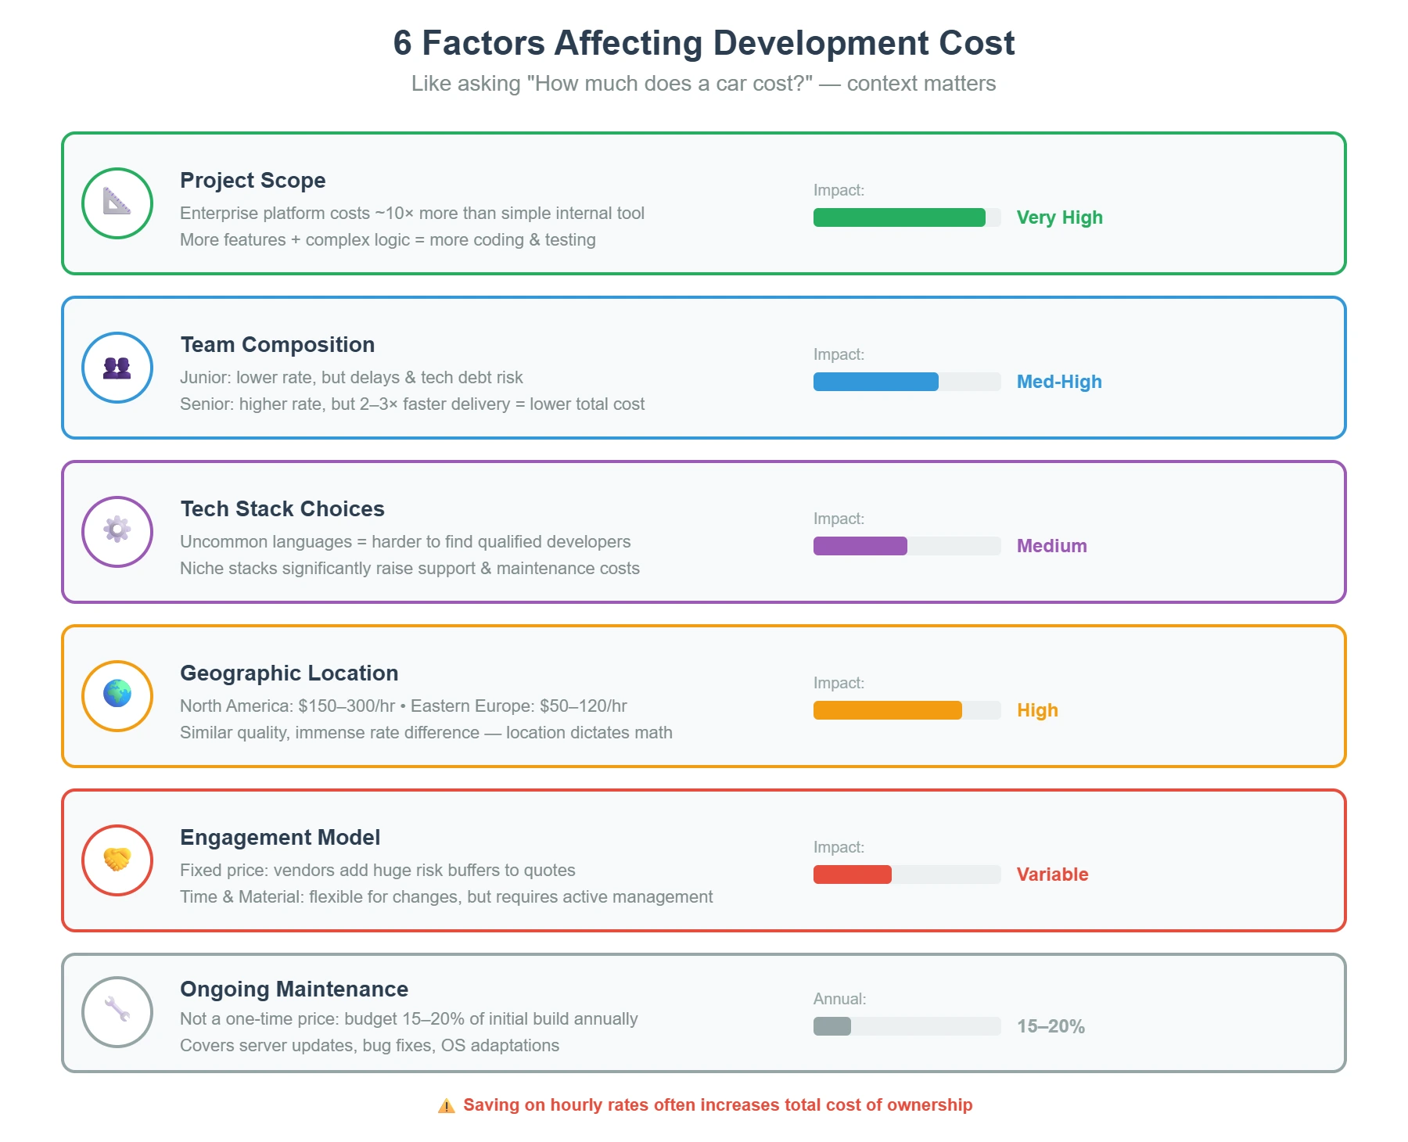Select the handshake icon in Engagement Model
The width and height of the screenshot is (1408, 1142).
[x=117, y=860]
